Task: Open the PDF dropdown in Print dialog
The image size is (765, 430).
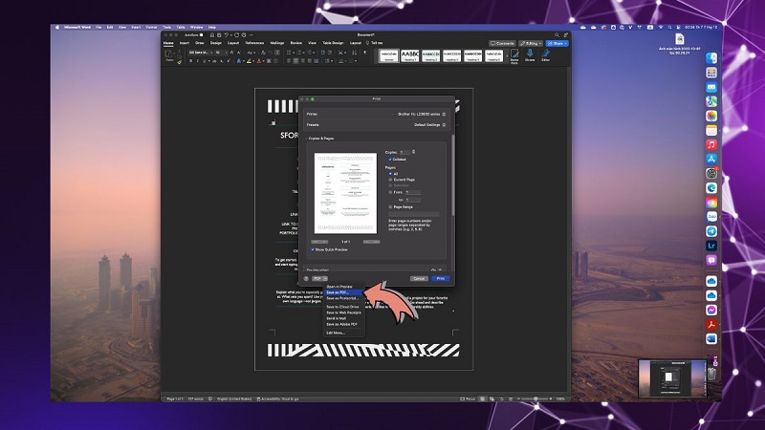Action: (319, 278)
